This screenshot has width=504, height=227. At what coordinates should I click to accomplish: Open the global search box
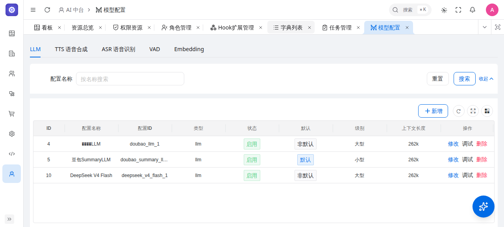[x=410, y=10]
